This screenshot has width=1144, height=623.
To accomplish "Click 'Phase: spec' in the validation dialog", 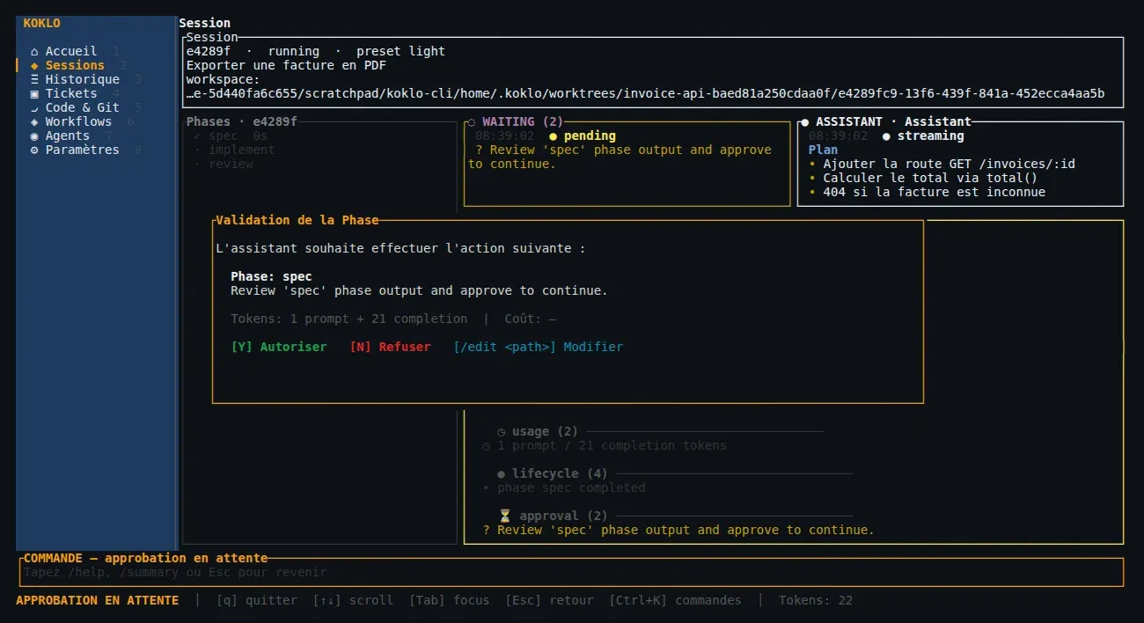I will (x=271, y=276).
